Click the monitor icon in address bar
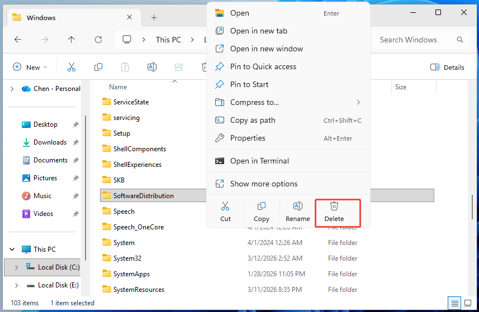The image size is (479, 312). [x=127, y=39]
